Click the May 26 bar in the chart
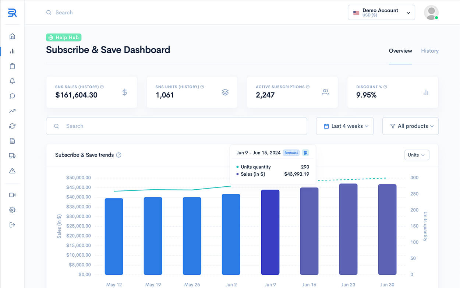The width and height of the screenshot is (460, 288). coord(192,236)
